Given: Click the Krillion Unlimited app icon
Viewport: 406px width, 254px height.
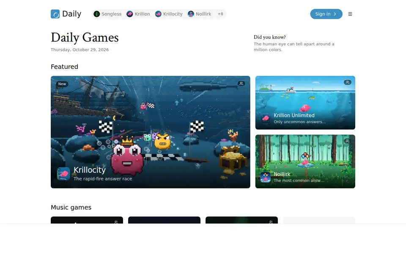Looking at the screenshot, I should tap(266, 119).
